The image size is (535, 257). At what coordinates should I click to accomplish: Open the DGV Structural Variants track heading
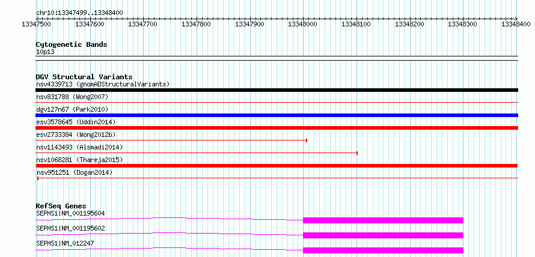click(x=84, y=77)
